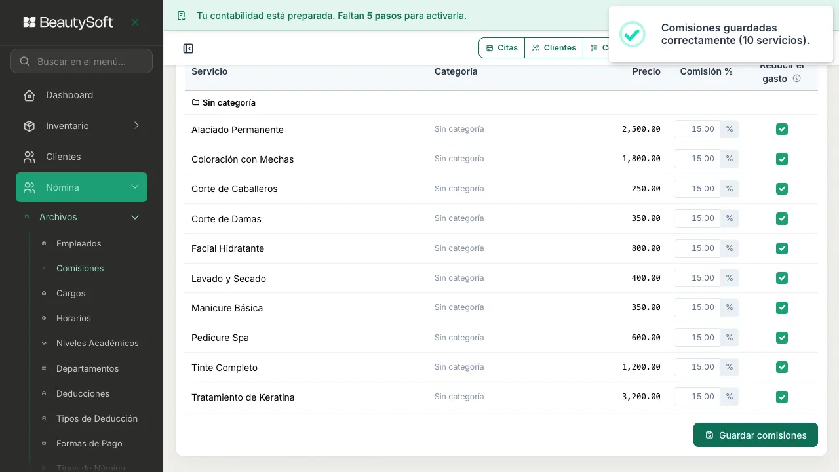Click the document icon in accounting banner
The image size is (839, 472).
tap(182, 16)
